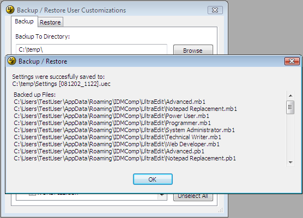Viewport: 303px width, 218px height.
Task: Click the up arrow of the file list scrollbar
Action: click(x=290, y=96)
